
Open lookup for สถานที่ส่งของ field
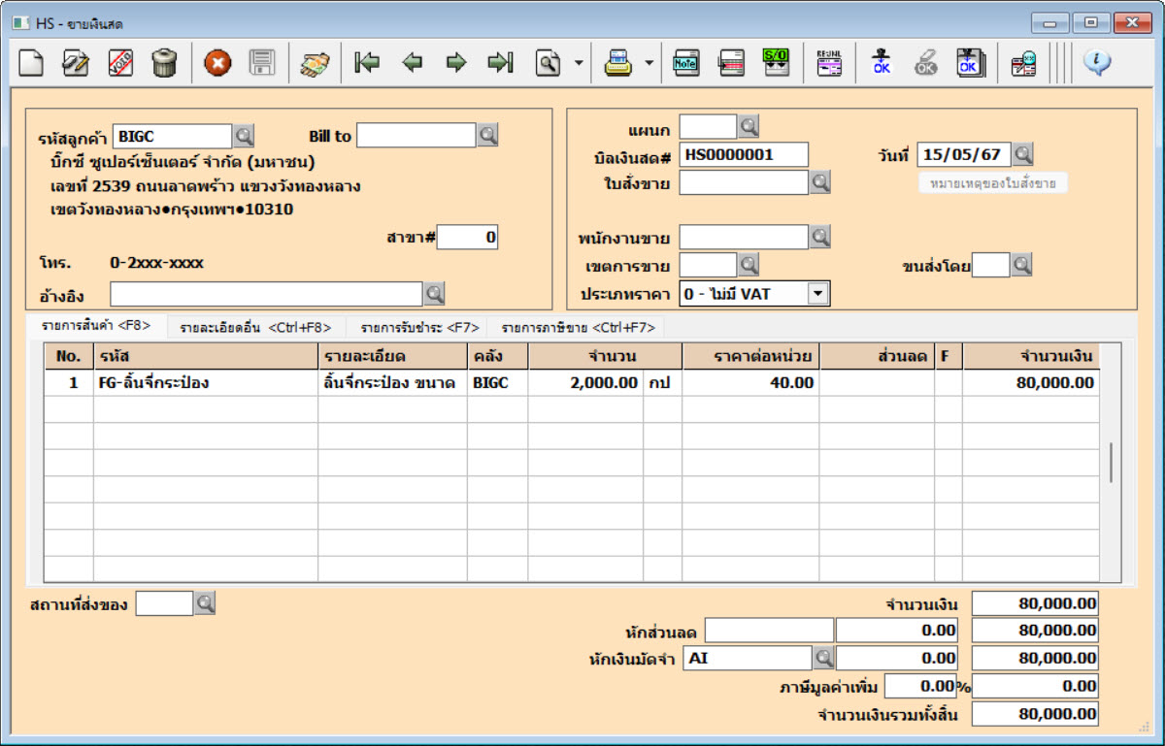click(x=205, y=603)
